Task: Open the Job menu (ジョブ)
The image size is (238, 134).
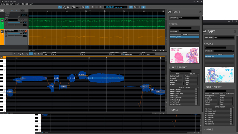Action: [x=11, y=4]
